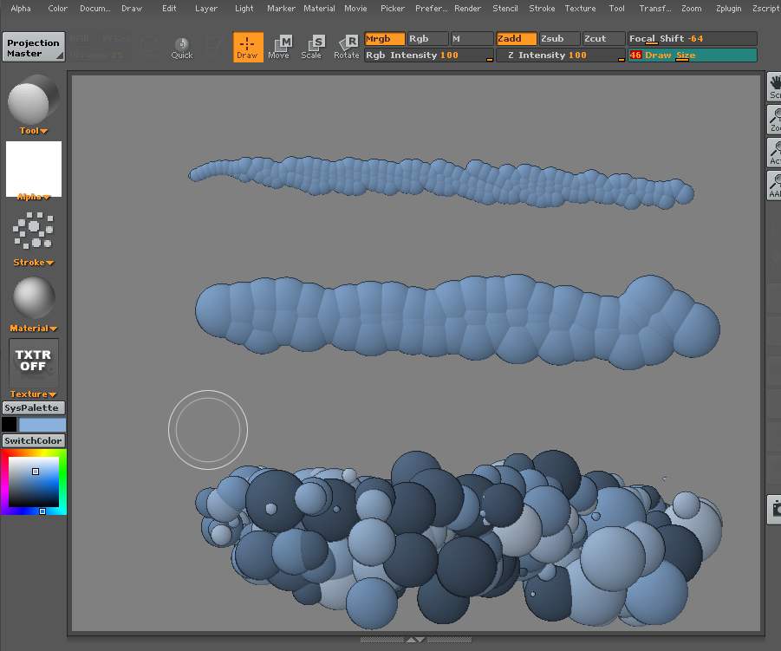The image size is (781, 651).
Task: Enable the Zsub sculpt mode
Action: tap(559, 39)
